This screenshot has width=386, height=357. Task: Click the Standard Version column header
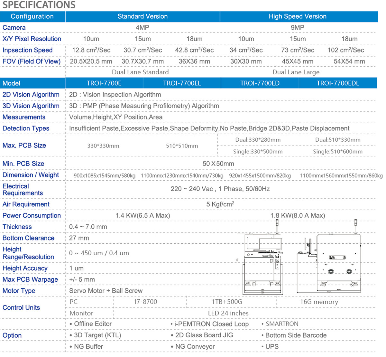[142, 16]
